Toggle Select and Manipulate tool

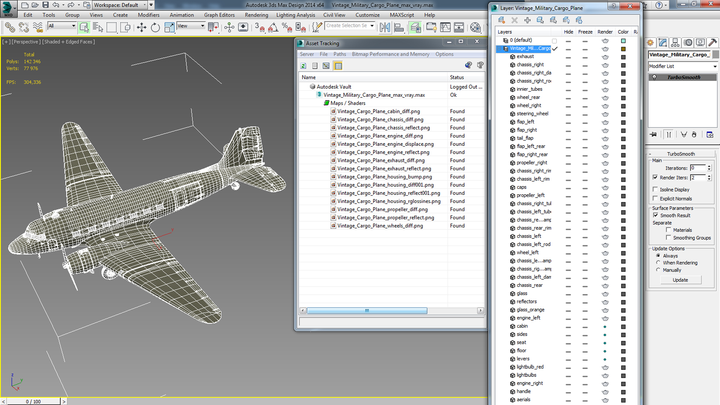point(229,27)
